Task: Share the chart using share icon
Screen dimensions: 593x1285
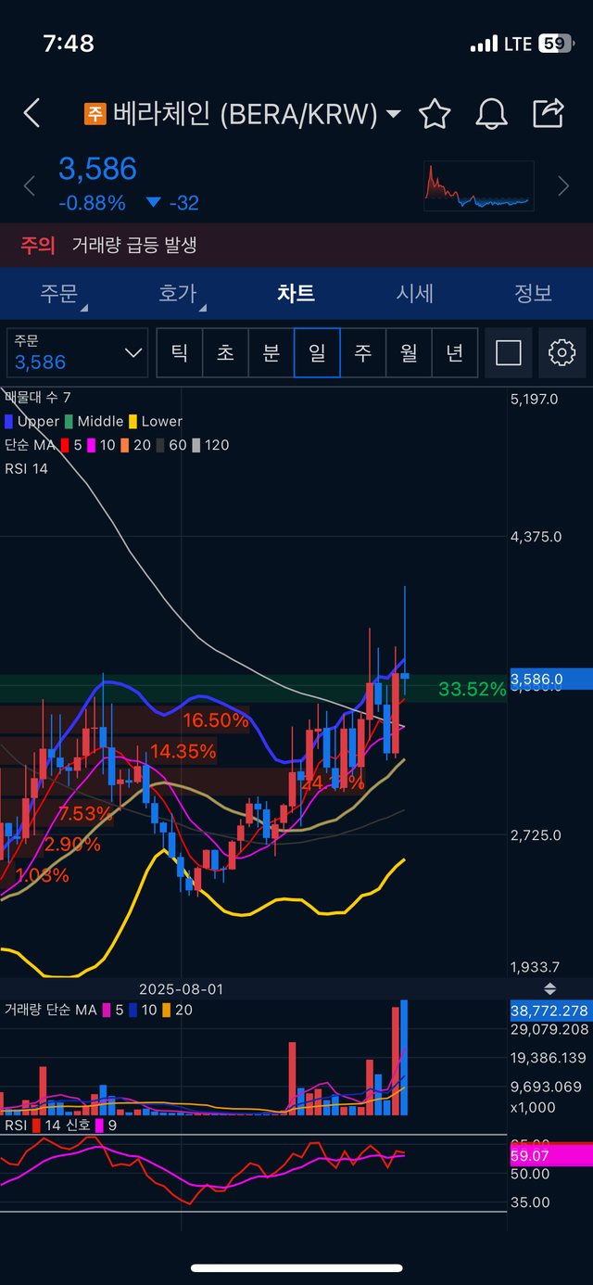Action: point(549,113)
